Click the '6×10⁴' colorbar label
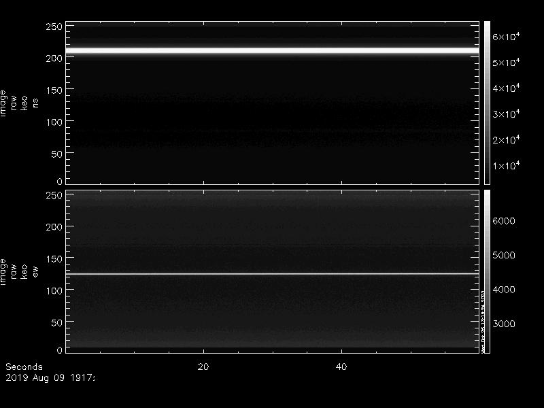Image resolution: width=544 pixels, height=408 pixels. coord(506,36)
